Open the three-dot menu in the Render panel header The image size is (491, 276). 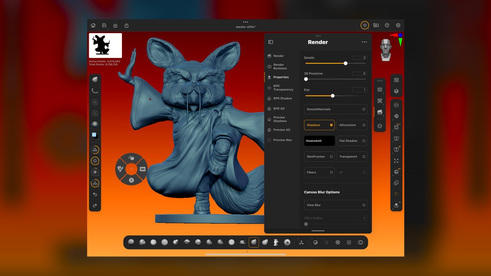click(364, 42)
